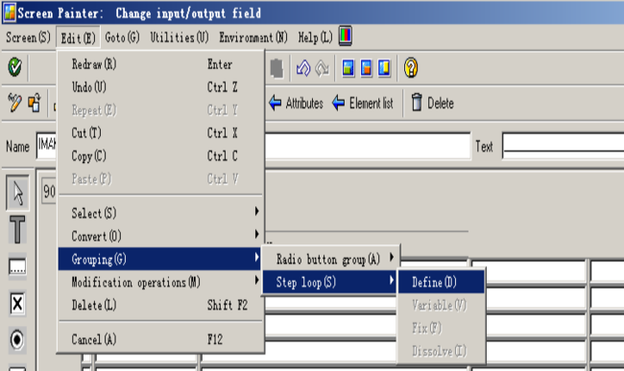Viewport: 624px width, 371px height.
Task: Click the color monitor icon beside Help menu
Action: coord(346,36)
